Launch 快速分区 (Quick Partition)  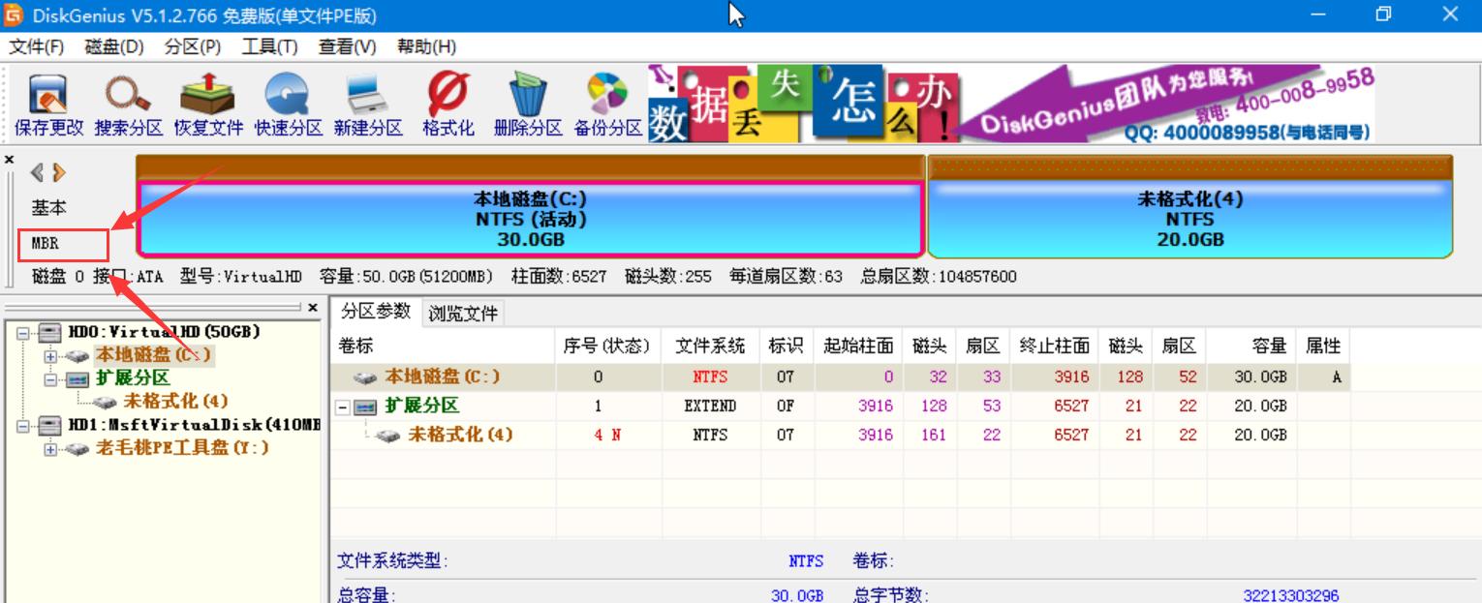[288, 102]
